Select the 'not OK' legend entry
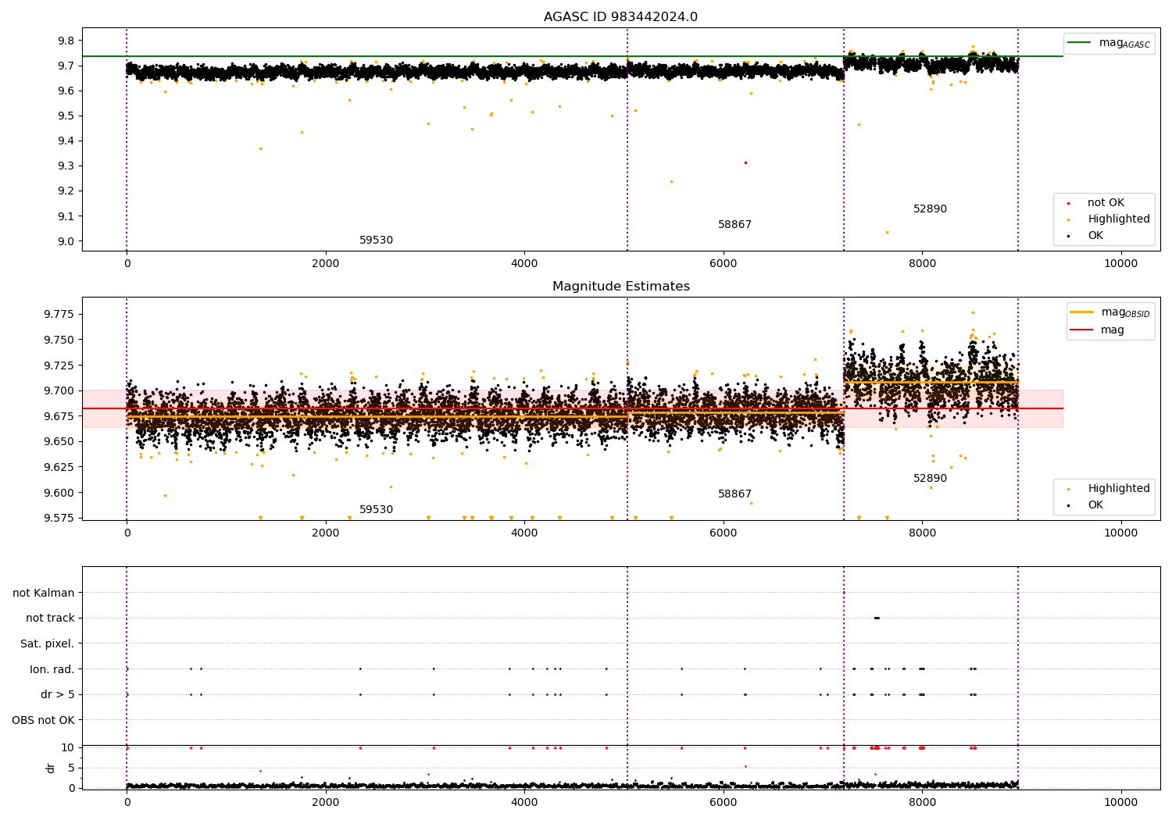1172x820 pixels. coord(1106,203)
